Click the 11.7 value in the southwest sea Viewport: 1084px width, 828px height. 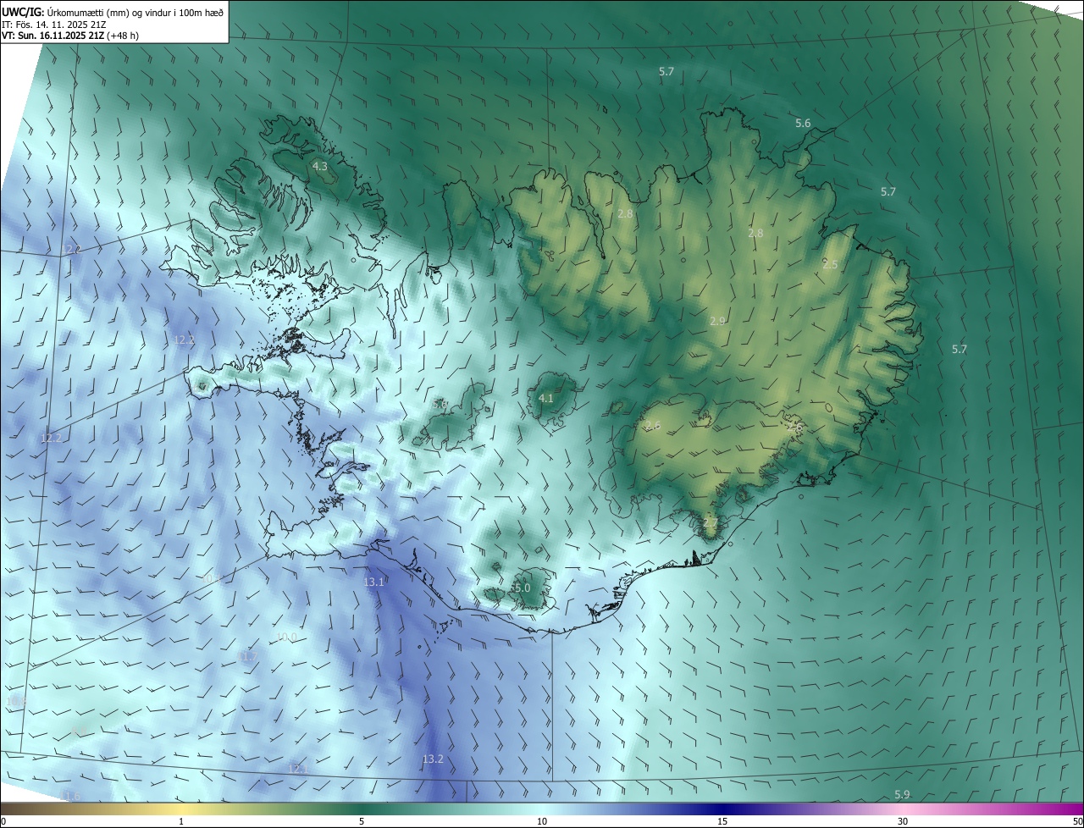[248, 657]
